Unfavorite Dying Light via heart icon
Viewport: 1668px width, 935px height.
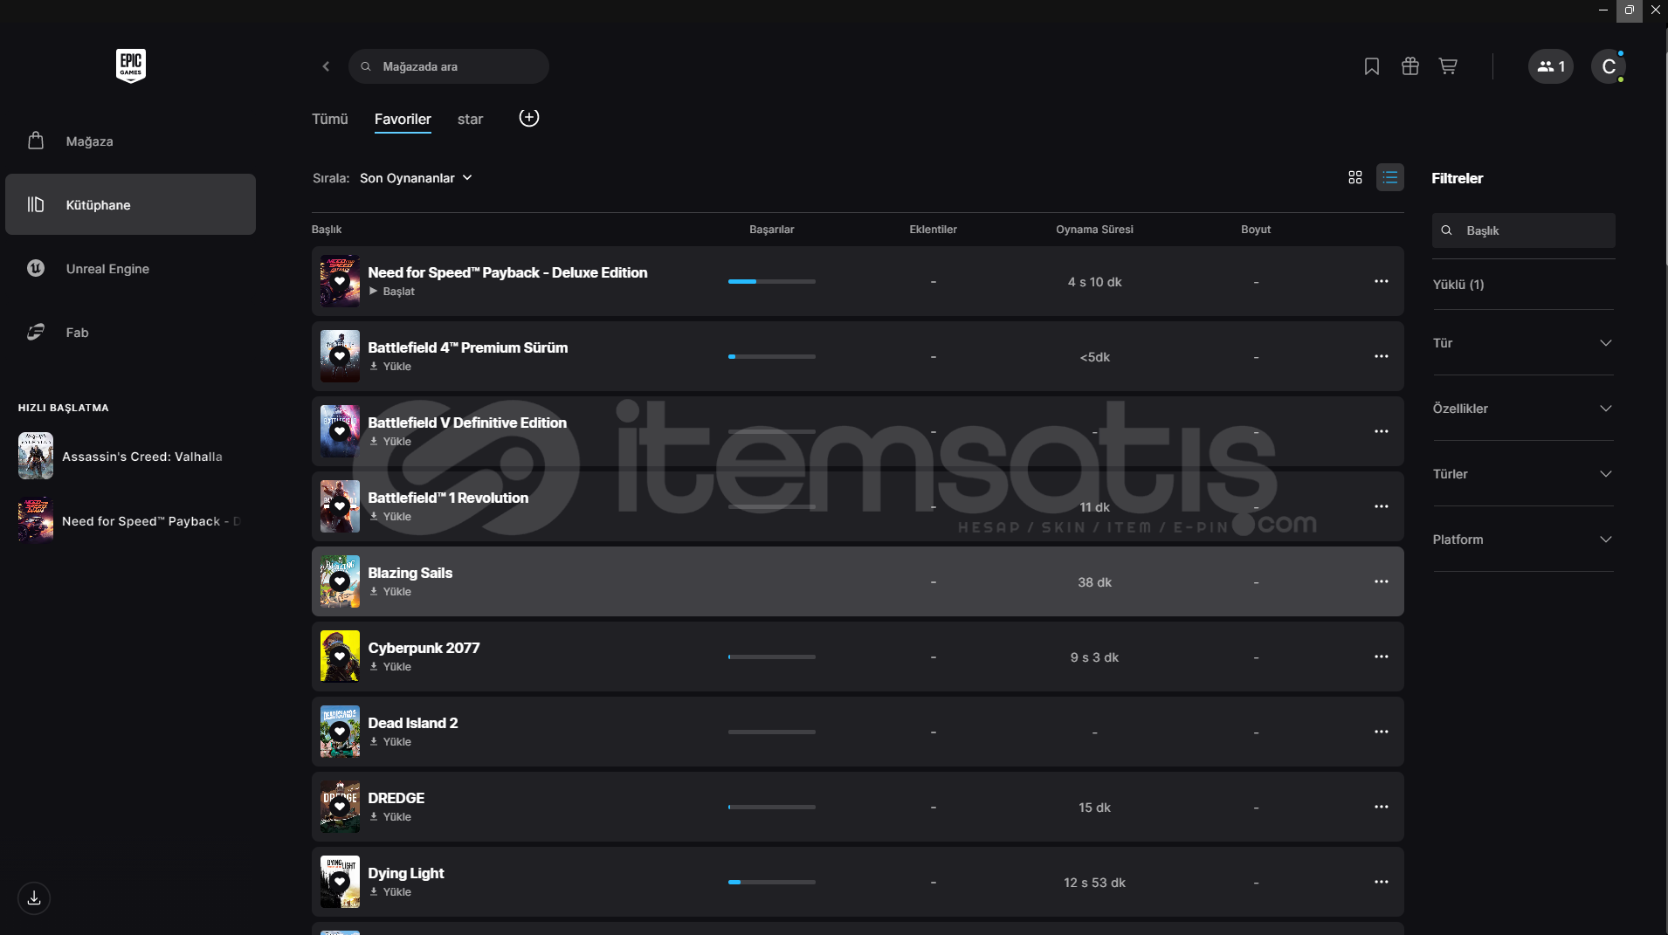(x=340, y=882)
